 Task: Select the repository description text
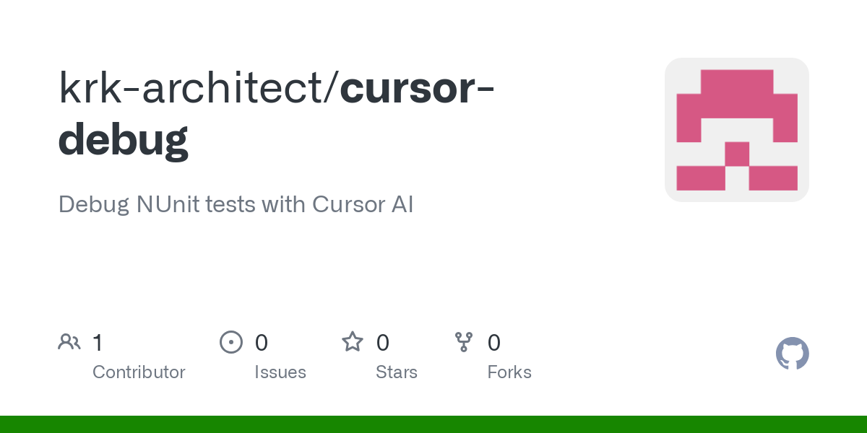coord(236,204)
